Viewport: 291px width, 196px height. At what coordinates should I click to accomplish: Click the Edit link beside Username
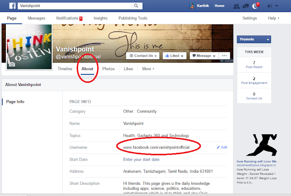click(x=224, y=147)
